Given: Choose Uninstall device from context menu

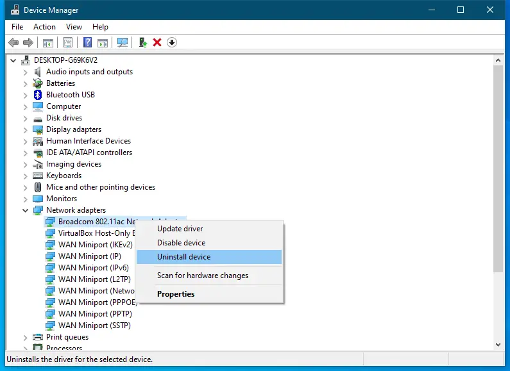Looking at the screenshot, I should tap(209, 257).
